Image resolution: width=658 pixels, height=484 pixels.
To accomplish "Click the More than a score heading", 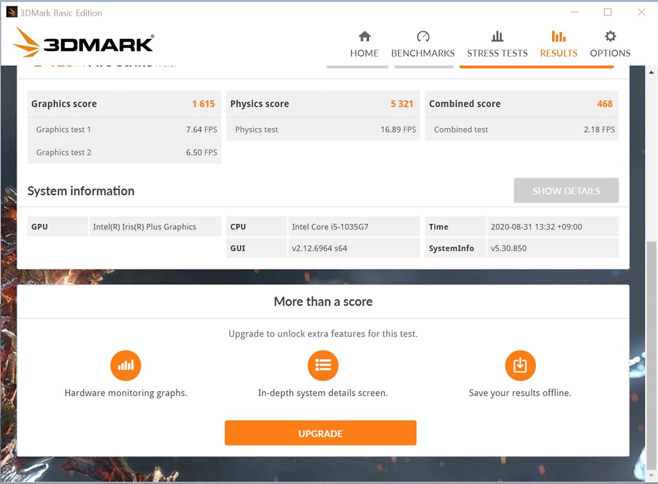I will click(x=323, y=301).
